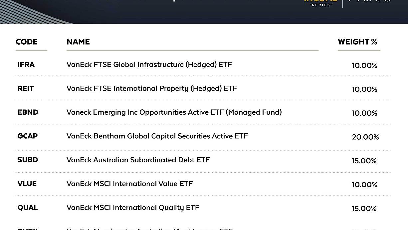The width and height of the screenshot is (408, 230).
Task: Select the GCAP ticker code
Action: 28,136
